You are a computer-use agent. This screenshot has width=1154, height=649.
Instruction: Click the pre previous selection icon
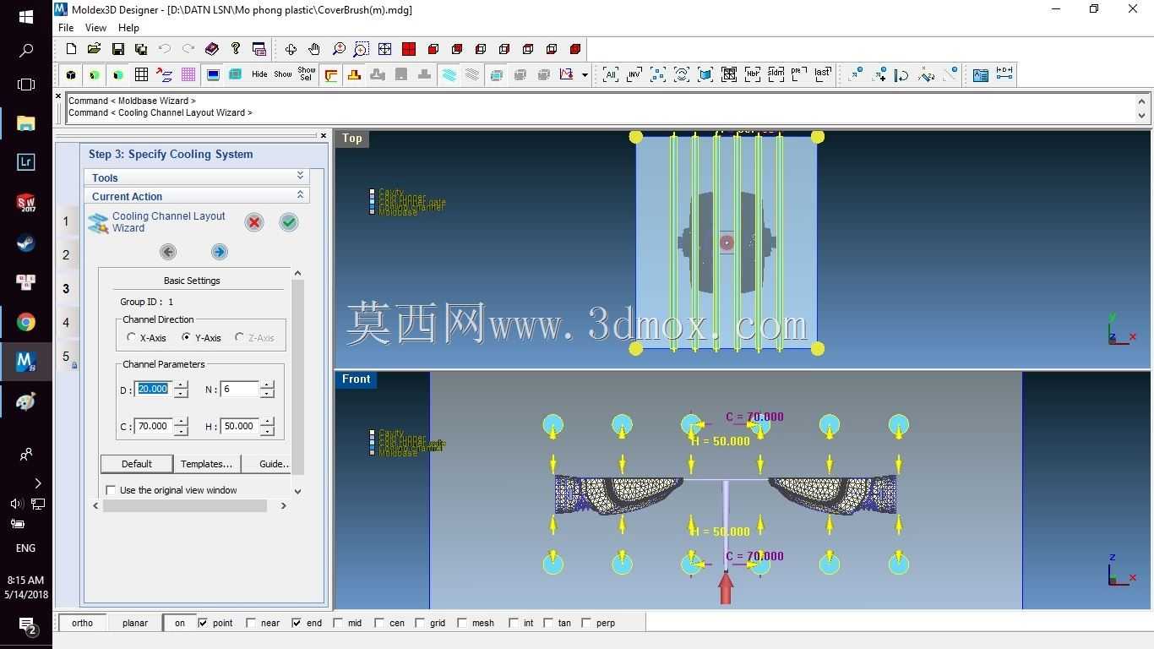tap(799, 74)
